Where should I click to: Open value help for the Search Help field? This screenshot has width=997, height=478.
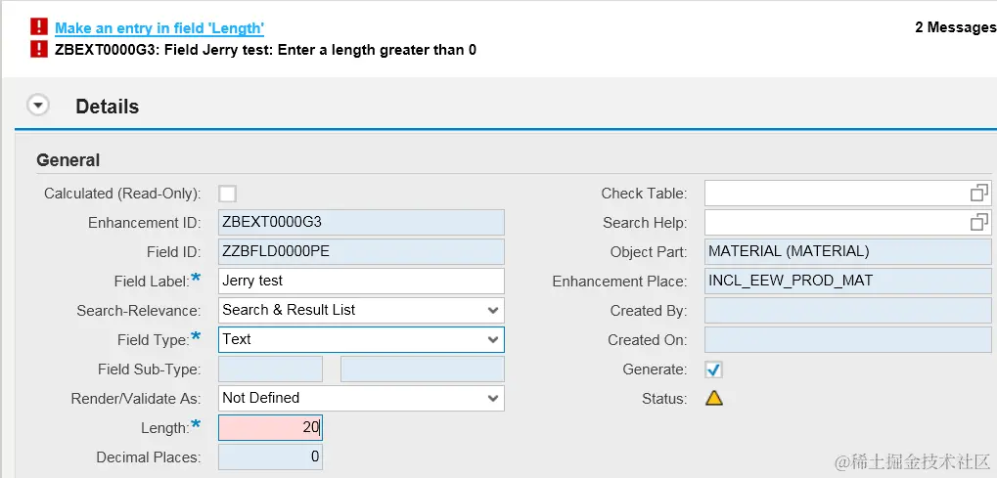(x=979, y=223)
